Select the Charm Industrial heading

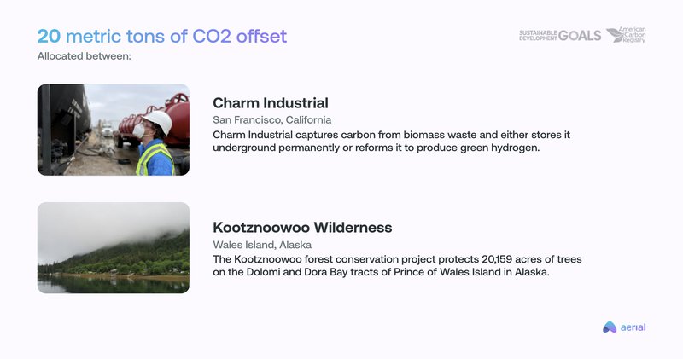tap(271, 103)
